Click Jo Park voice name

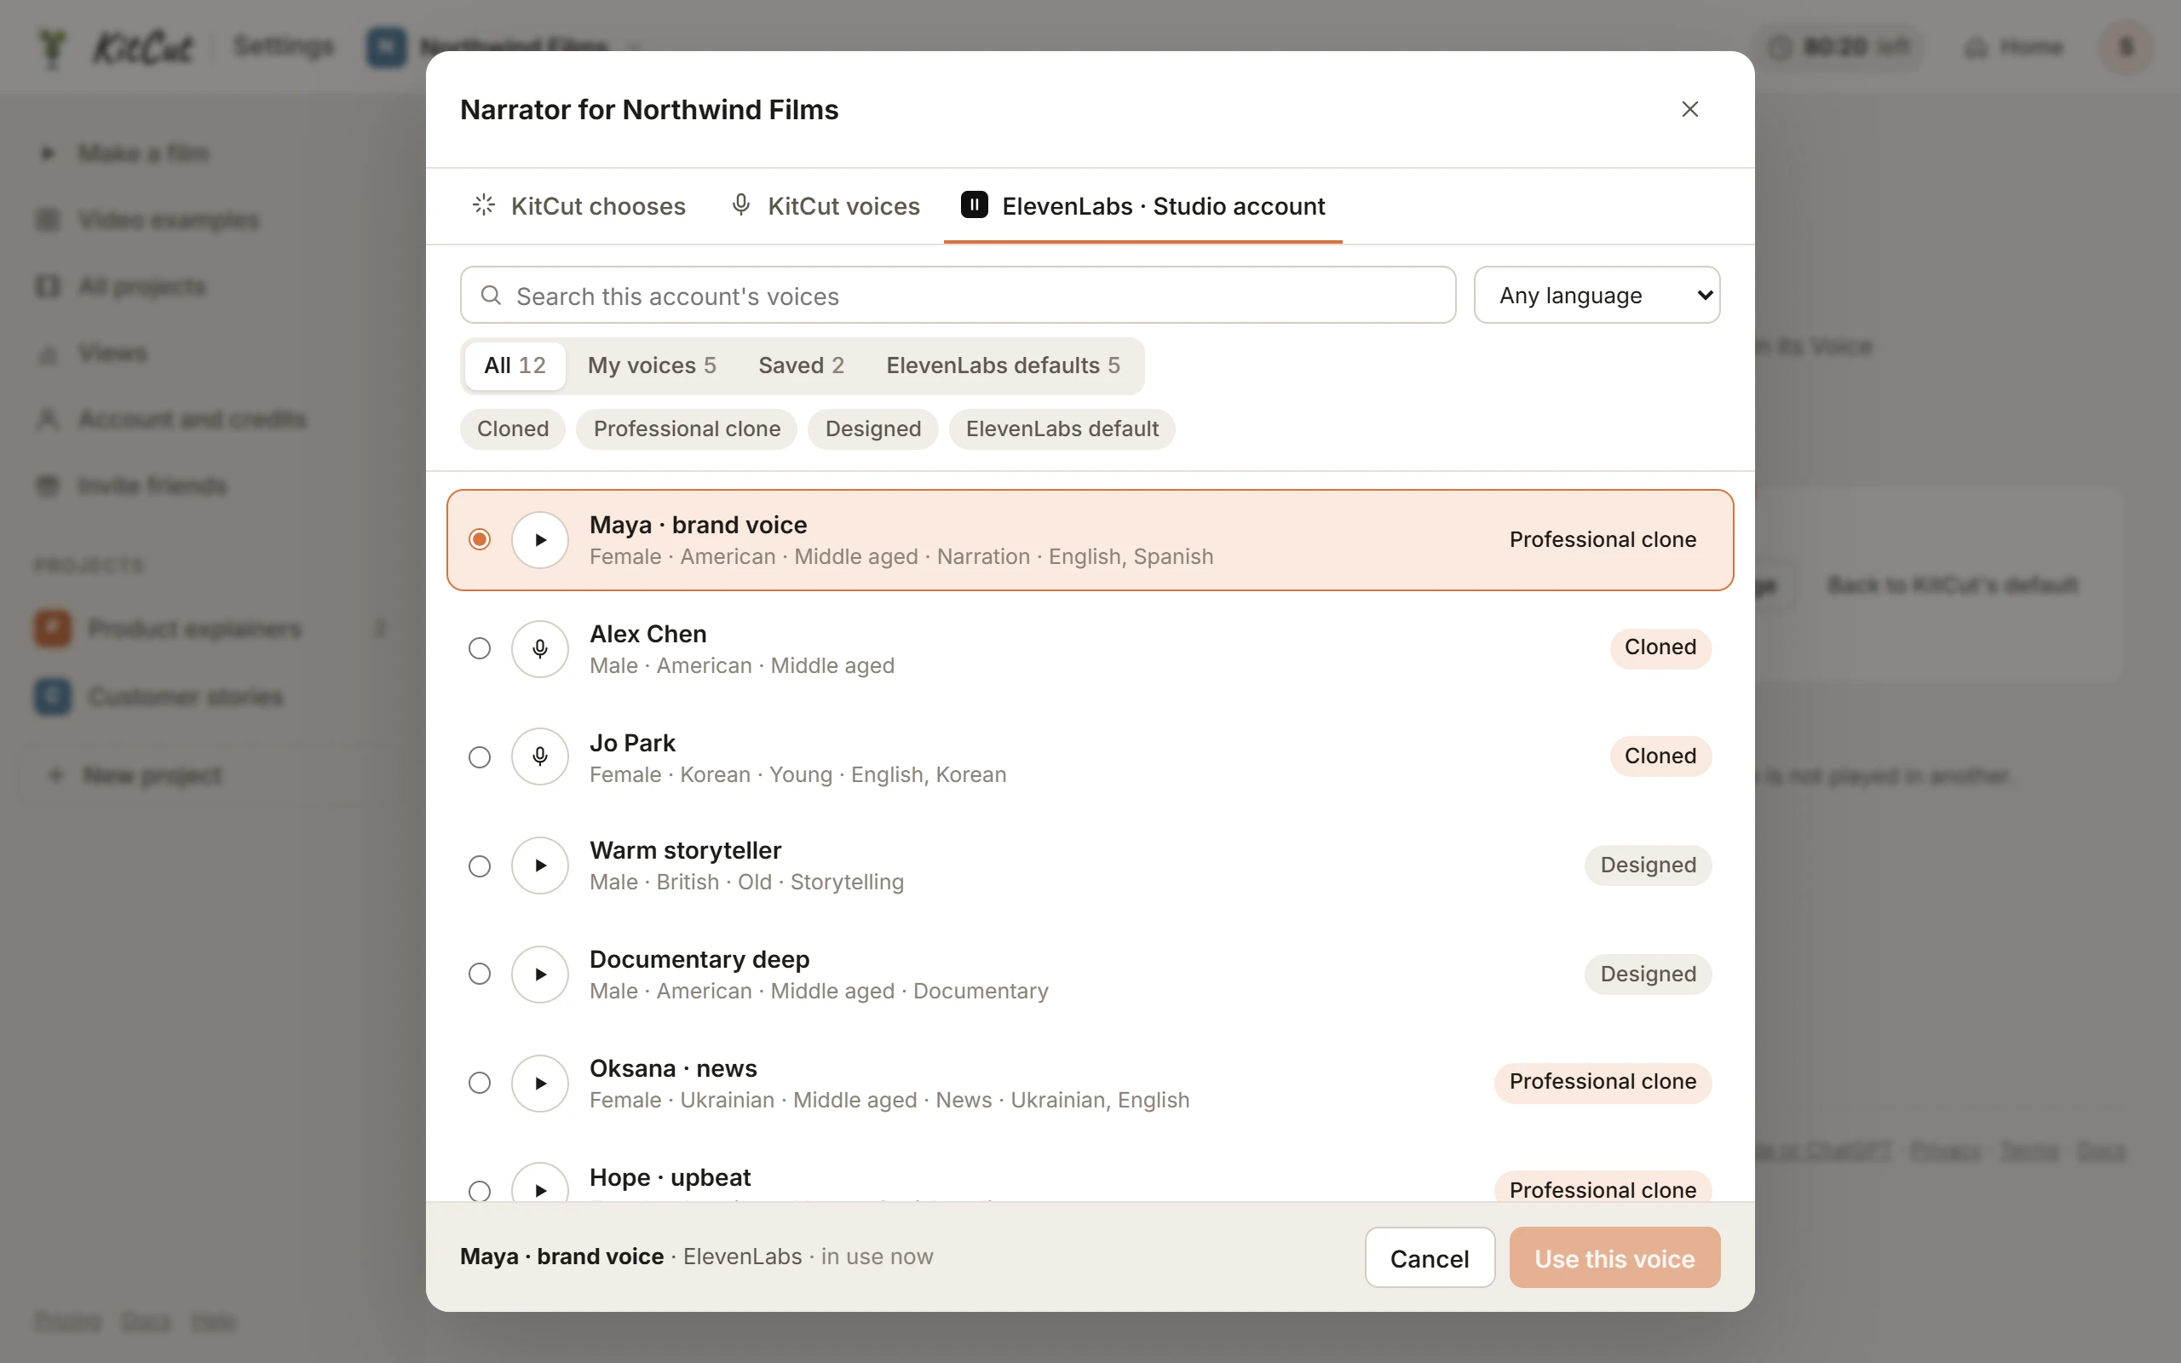632,743
